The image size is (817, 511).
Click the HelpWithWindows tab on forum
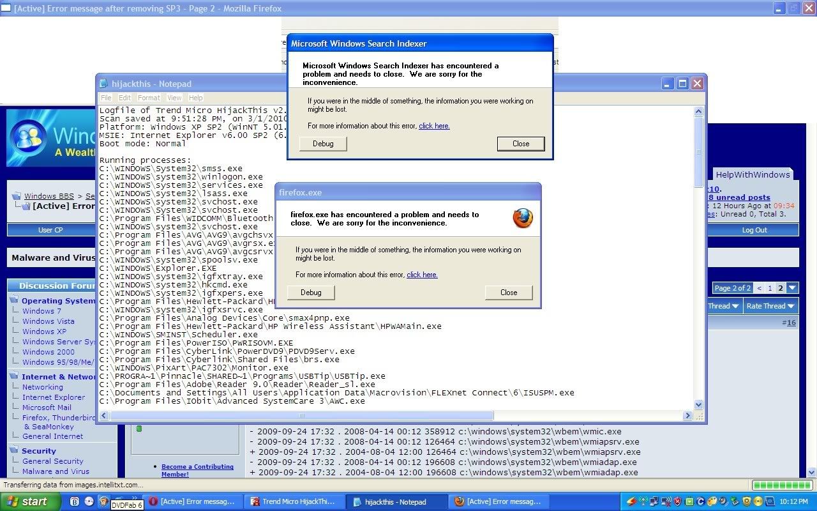(x=753, y=174)
